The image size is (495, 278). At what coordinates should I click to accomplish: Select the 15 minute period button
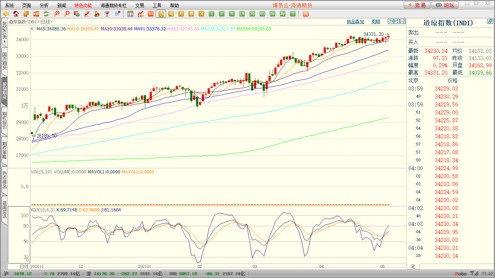point(242,14)
